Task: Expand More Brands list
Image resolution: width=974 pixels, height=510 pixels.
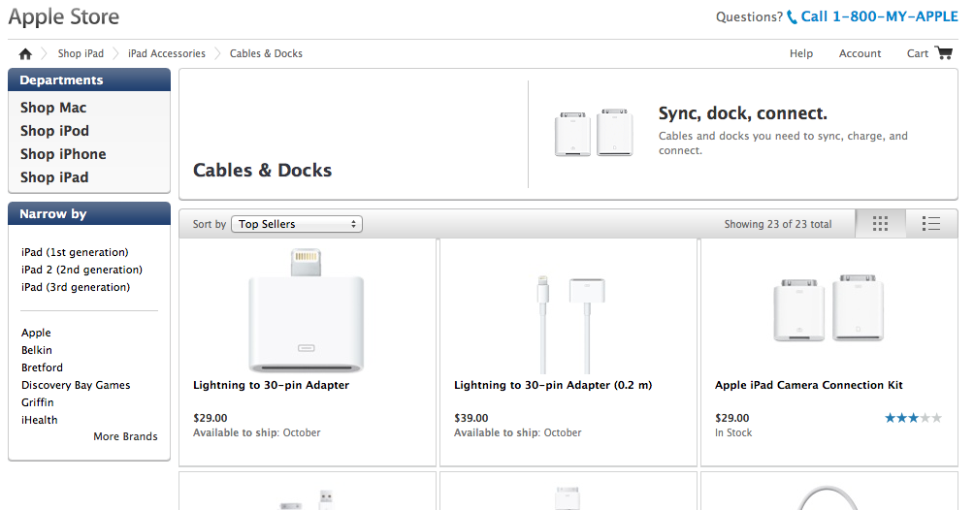Action: pyautogui.click(x=125, y=436)
